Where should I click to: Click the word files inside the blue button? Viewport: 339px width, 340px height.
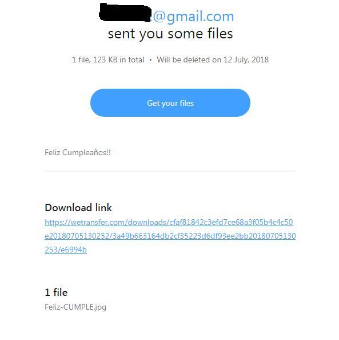pos(187,103)
